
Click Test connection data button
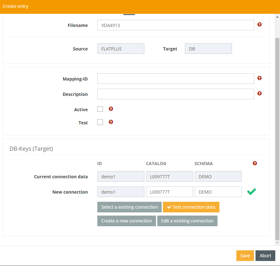(x=191, y=207)
